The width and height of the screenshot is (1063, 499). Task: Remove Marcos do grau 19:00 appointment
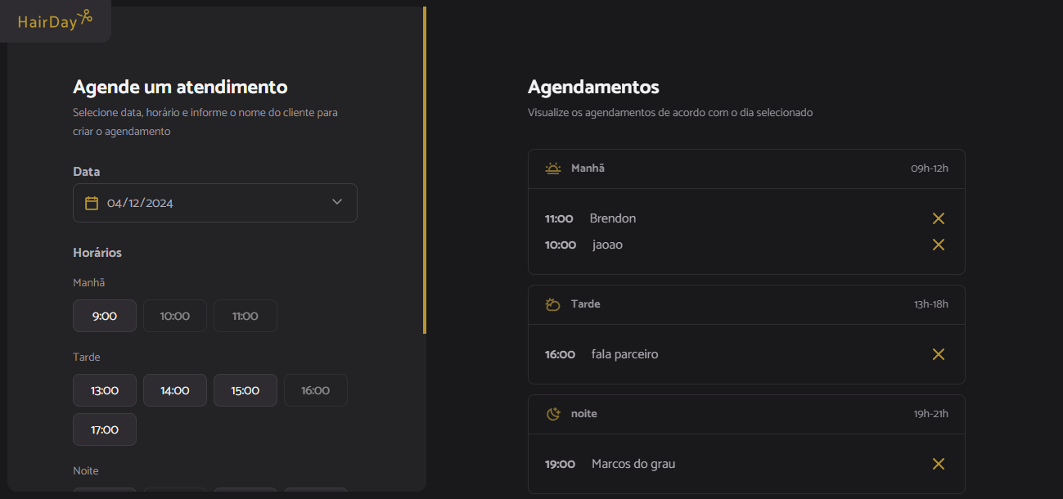click(x=938, y=464)
